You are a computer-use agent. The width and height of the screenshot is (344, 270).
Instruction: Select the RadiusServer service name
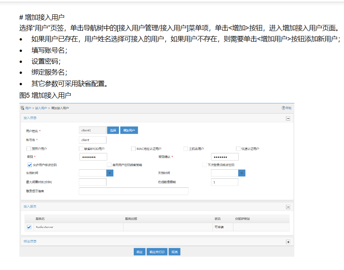click(x=45, y=227)
